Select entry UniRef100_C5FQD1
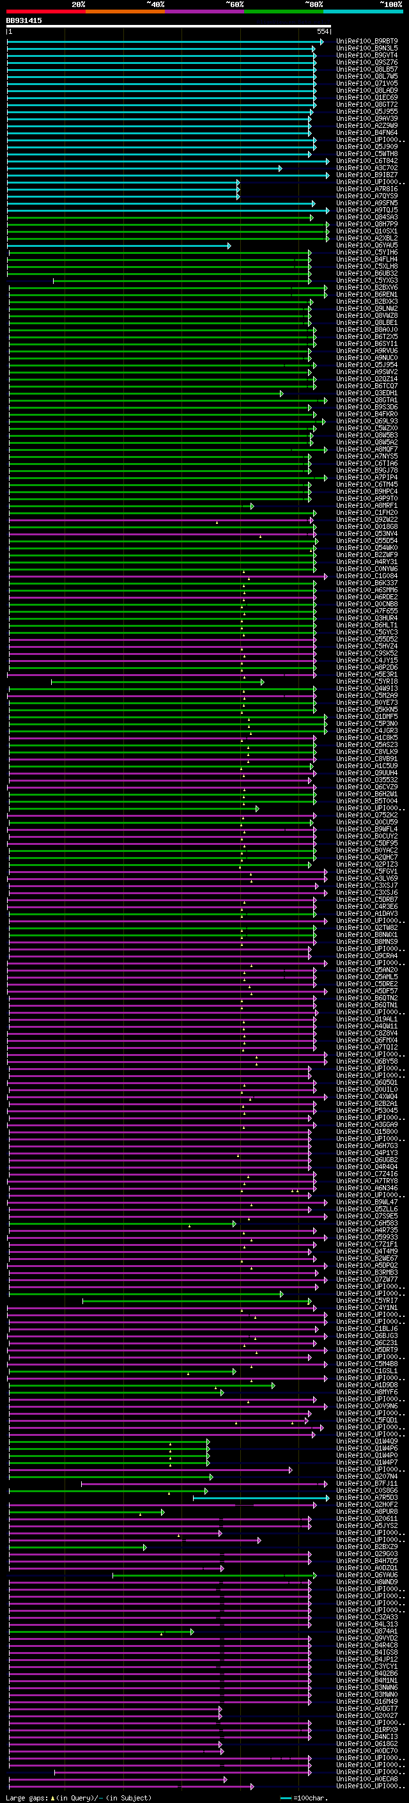 (x=367, y=1420)
